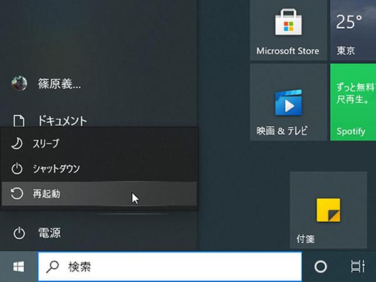Click the Cortana circle icon on taskbar
The width and height of the screenshot is (376, 282).
click(320, 266)
